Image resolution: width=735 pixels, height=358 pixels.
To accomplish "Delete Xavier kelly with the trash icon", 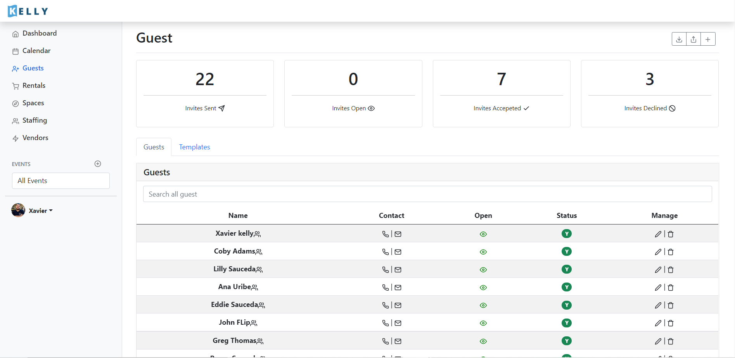I will point(671,234).
